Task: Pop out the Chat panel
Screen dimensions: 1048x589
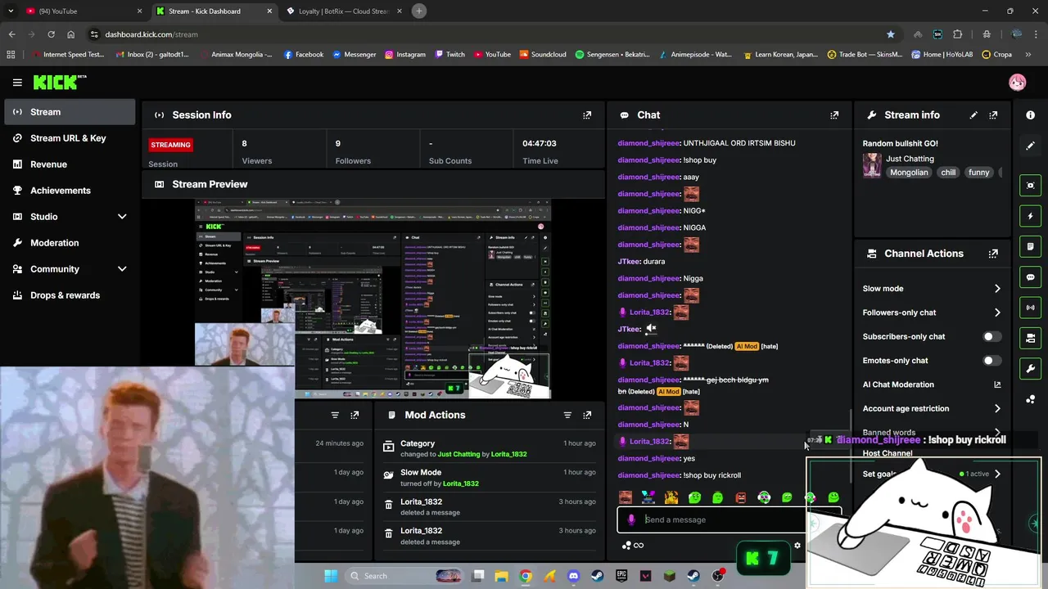Action: coord(834,115)
